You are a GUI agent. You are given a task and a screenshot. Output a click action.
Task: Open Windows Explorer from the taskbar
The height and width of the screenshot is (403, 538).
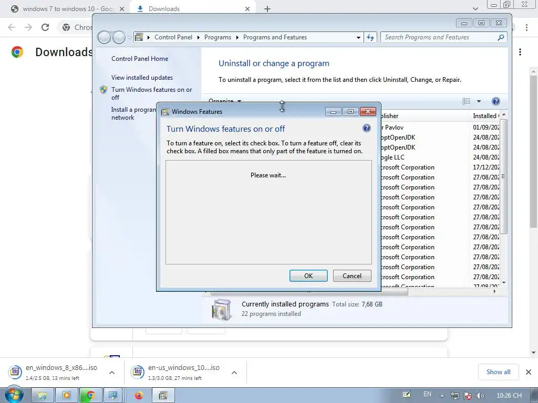(43, 396)
